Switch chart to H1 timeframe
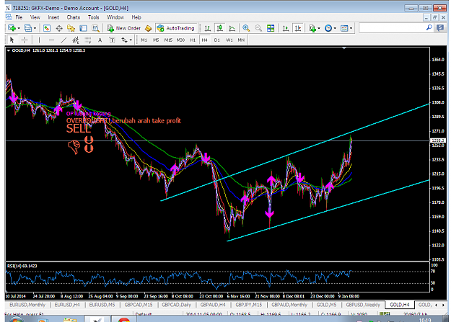The width and height of the screenshot is (451, 322). 193,40
